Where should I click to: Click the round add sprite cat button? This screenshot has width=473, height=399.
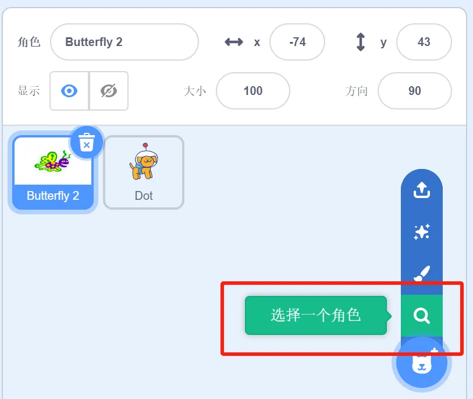421,362
